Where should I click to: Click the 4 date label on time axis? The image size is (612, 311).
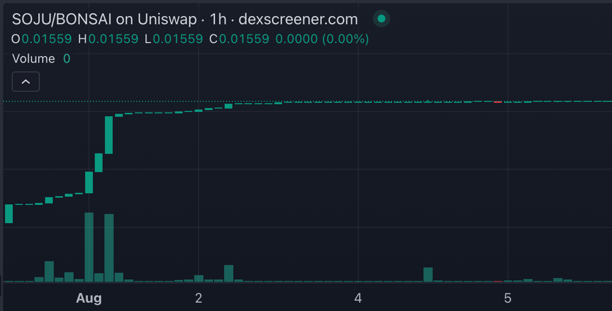(x=358, y=298)
